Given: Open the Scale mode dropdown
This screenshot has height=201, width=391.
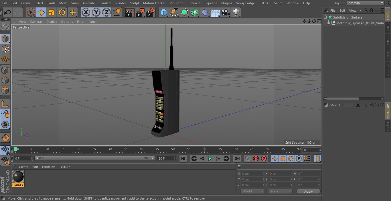Looking at the screenshot, I should coord(280,191).
